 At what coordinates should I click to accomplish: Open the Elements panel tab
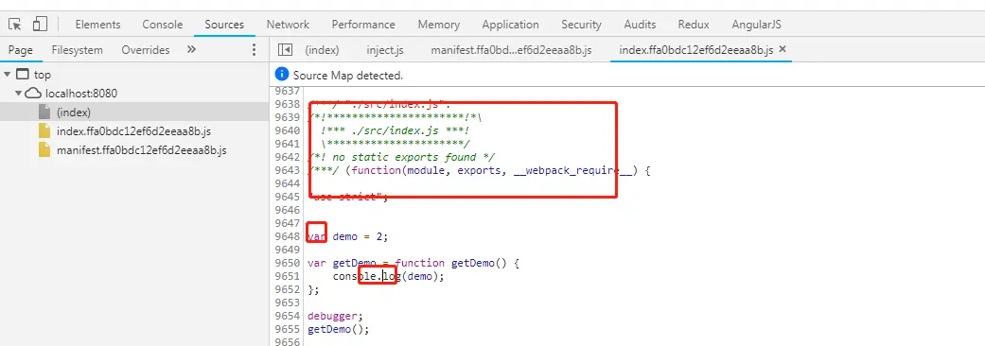[x=97, y=25]
